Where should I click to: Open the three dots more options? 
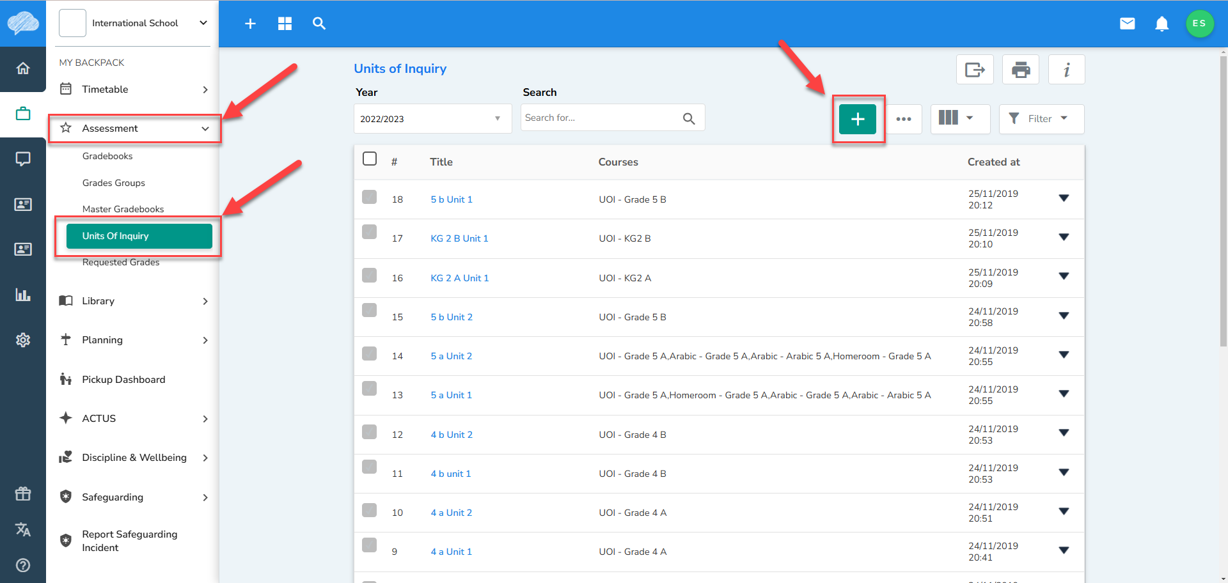(904, 119)
